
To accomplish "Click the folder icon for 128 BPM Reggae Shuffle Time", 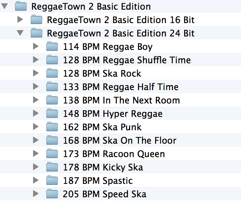I will 52,60.
